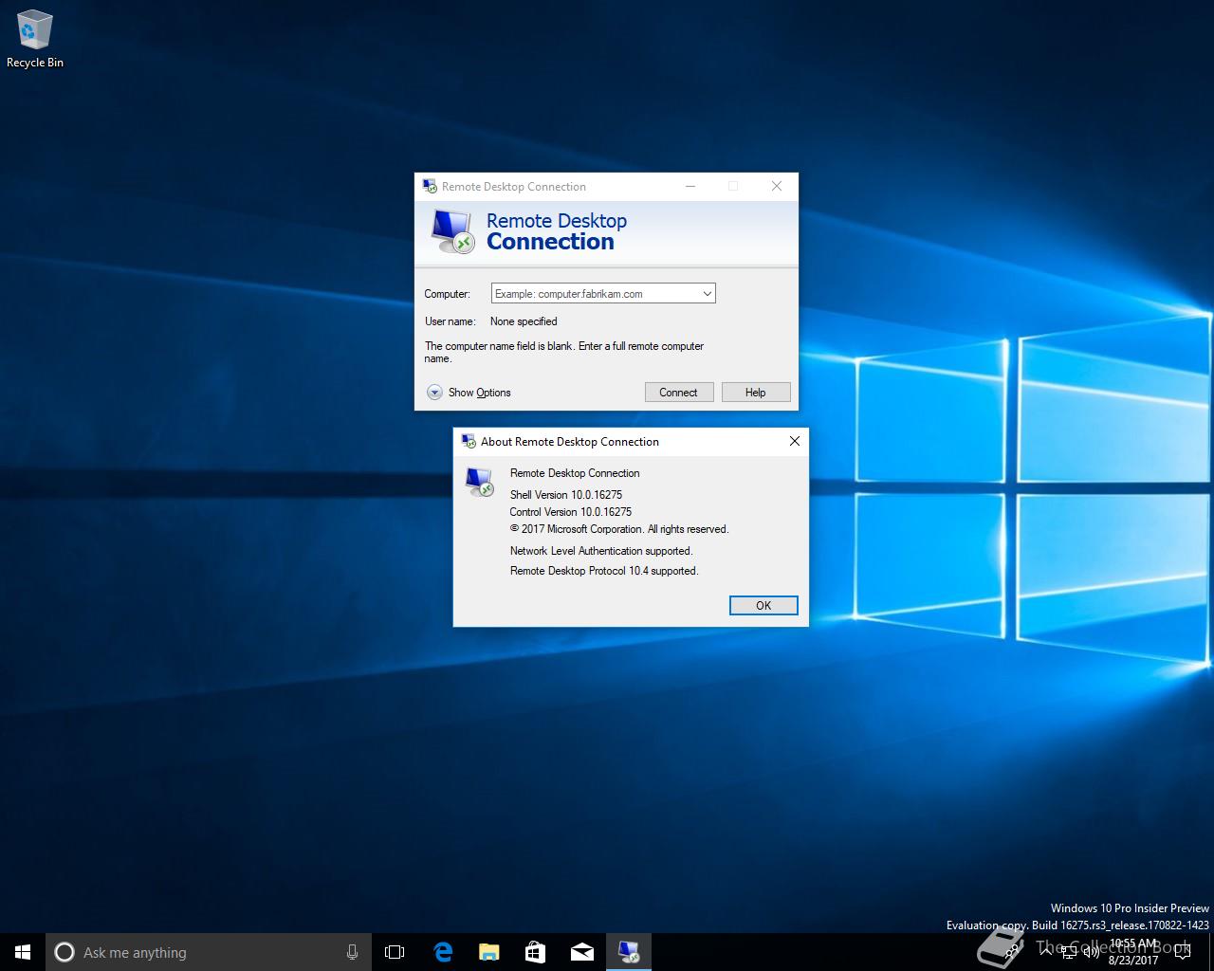Launch Microsoft Edge from the taskbar
Image resolution: width=1214 pixels, height=971 pixels.
point(442,952)
